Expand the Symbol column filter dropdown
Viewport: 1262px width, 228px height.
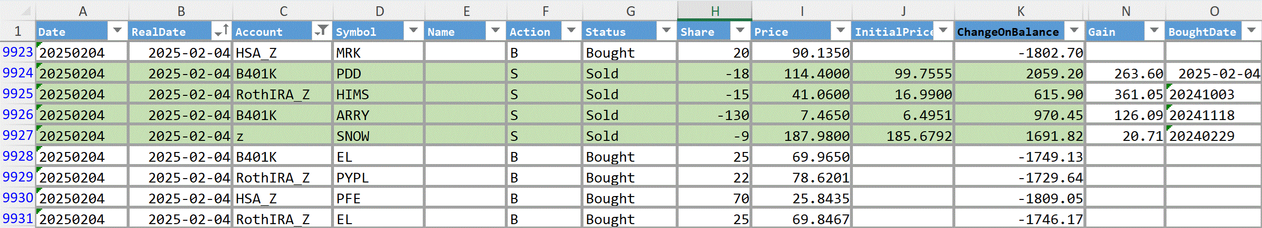[x=414, y=31]
